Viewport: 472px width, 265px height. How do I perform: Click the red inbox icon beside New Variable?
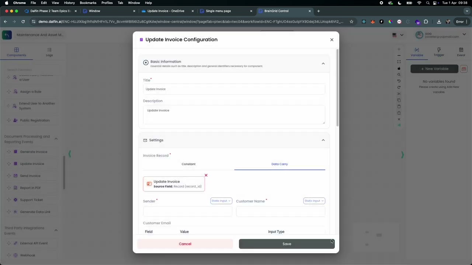[x=464, y=69]
